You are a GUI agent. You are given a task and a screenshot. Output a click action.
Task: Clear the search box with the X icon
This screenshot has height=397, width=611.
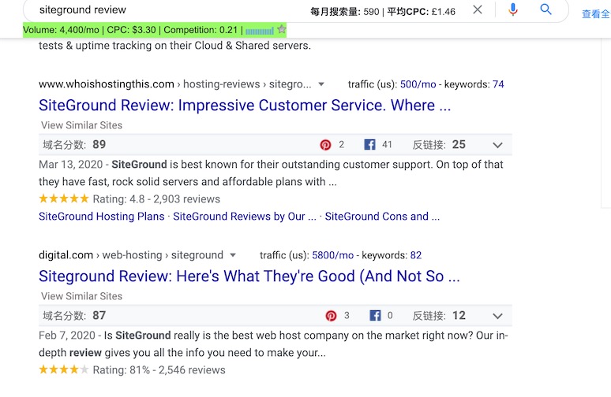478,9
